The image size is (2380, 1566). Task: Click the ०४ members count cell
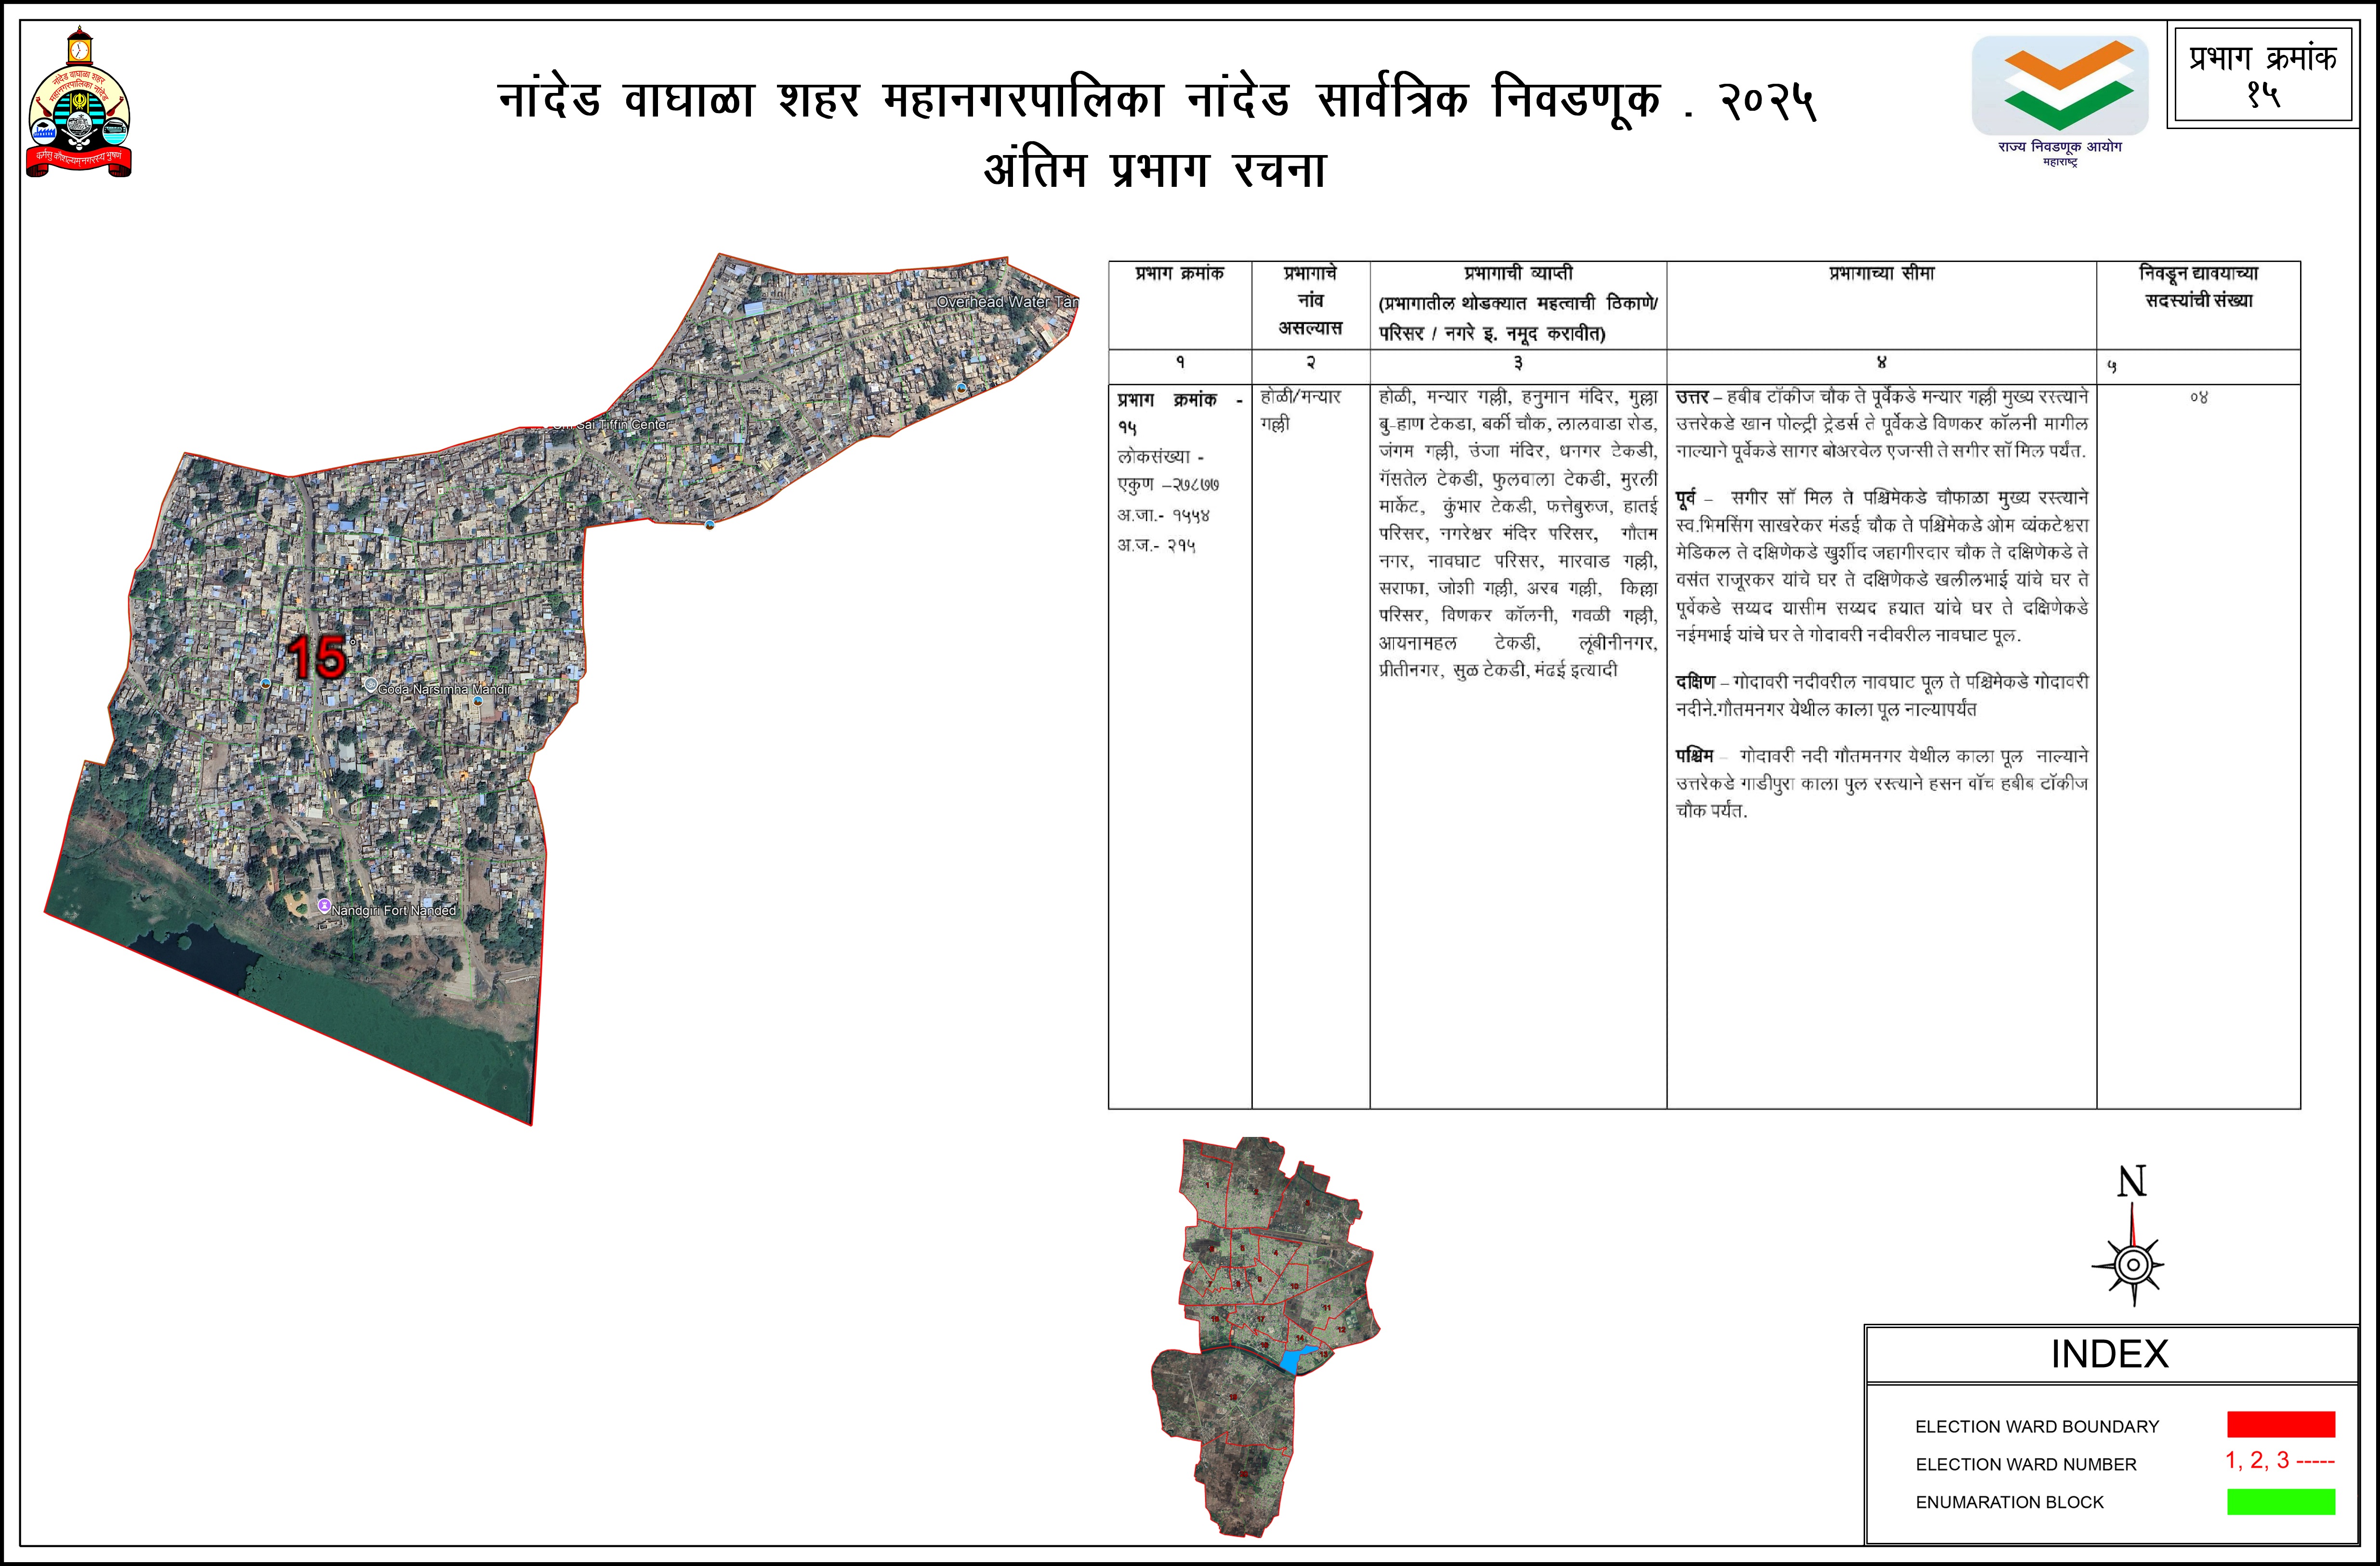pos(2198,398)
